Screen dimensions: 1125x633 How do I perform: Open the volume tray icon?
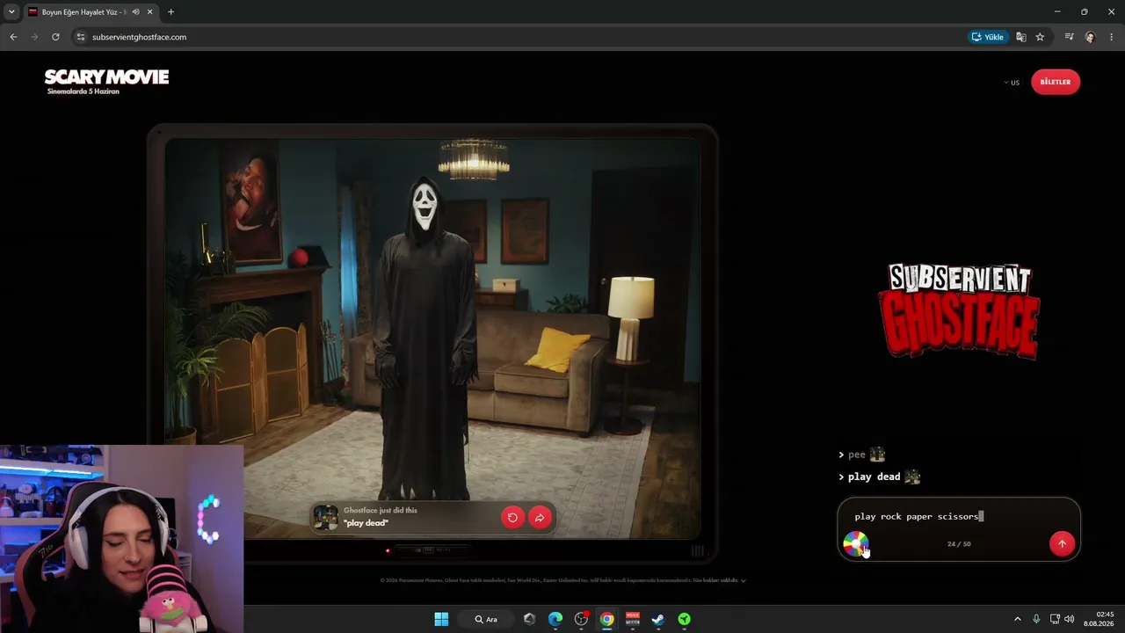[x=1070, y=619]
